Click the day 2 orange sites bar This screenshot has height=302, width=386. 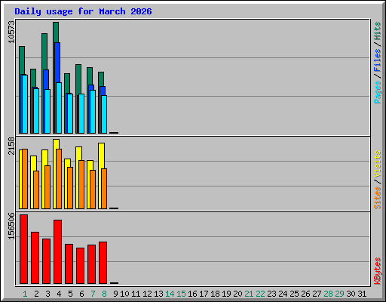(36, 190)
